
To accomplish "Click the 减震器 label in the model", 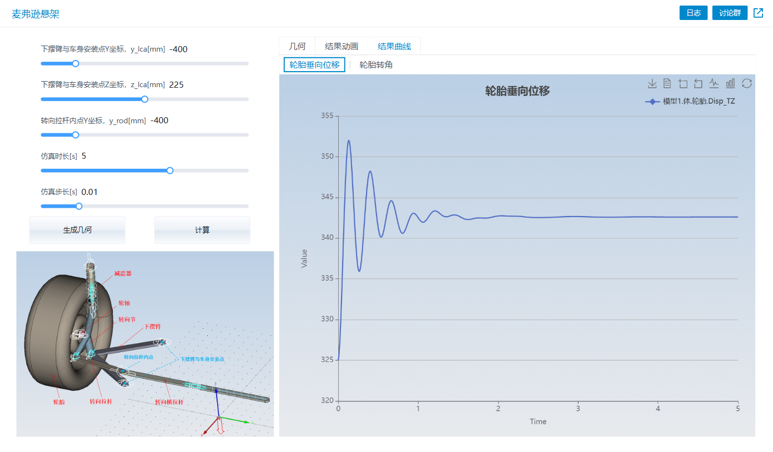I will point(123,274).
